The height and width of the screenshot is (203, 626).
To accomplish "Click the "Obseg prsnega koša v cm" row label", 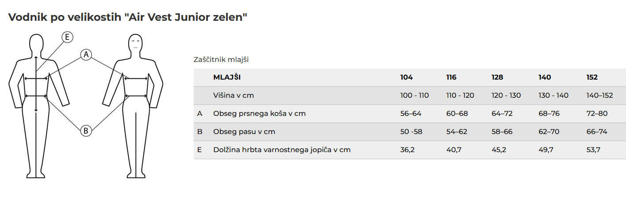I will 259,114.
